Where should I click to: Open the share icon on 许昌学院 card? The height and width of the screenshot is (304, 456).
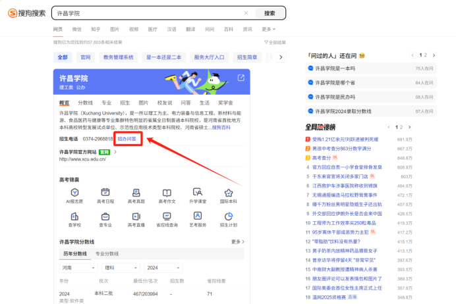tap(241, 78)
